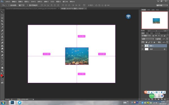Toggle lock transparent pixels icon
The width and height of the screenshot is (169, 105).
tap(146, 42)
